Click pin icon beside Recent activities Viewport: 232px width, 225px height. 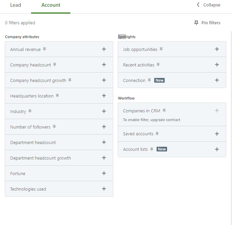pos(158,65)
